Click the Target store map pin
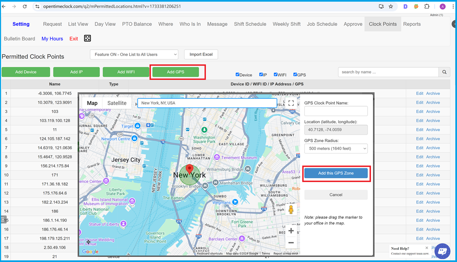 click(138, 126)
